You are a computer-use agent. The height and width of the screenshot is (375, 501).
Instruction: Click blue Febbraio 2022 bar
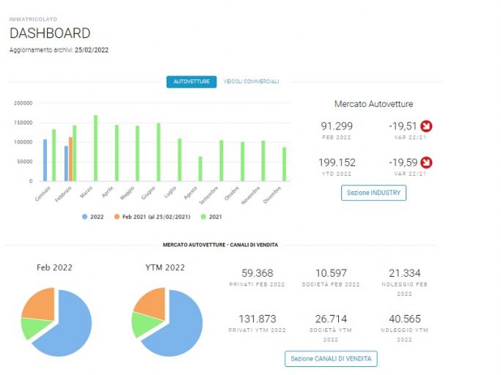66,163
